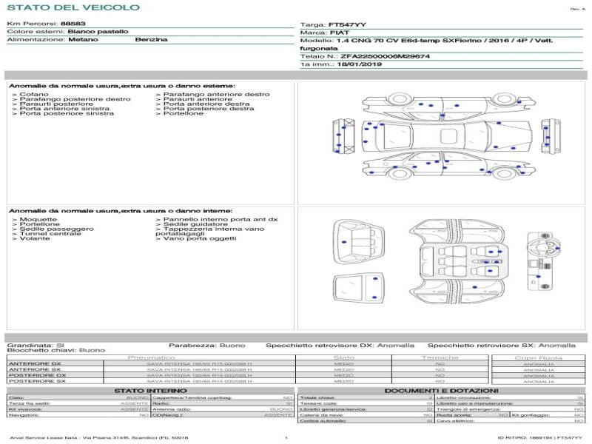
Task: Select Parafango posteriore destro entry
Action: 71,99
